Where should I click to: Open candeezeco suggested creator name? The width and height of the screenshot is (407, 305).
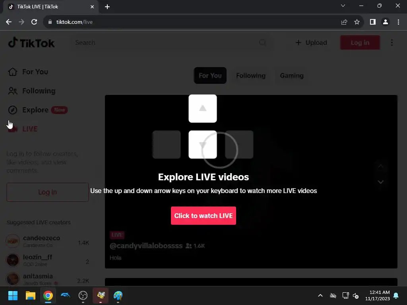click(x=41, y=238)
